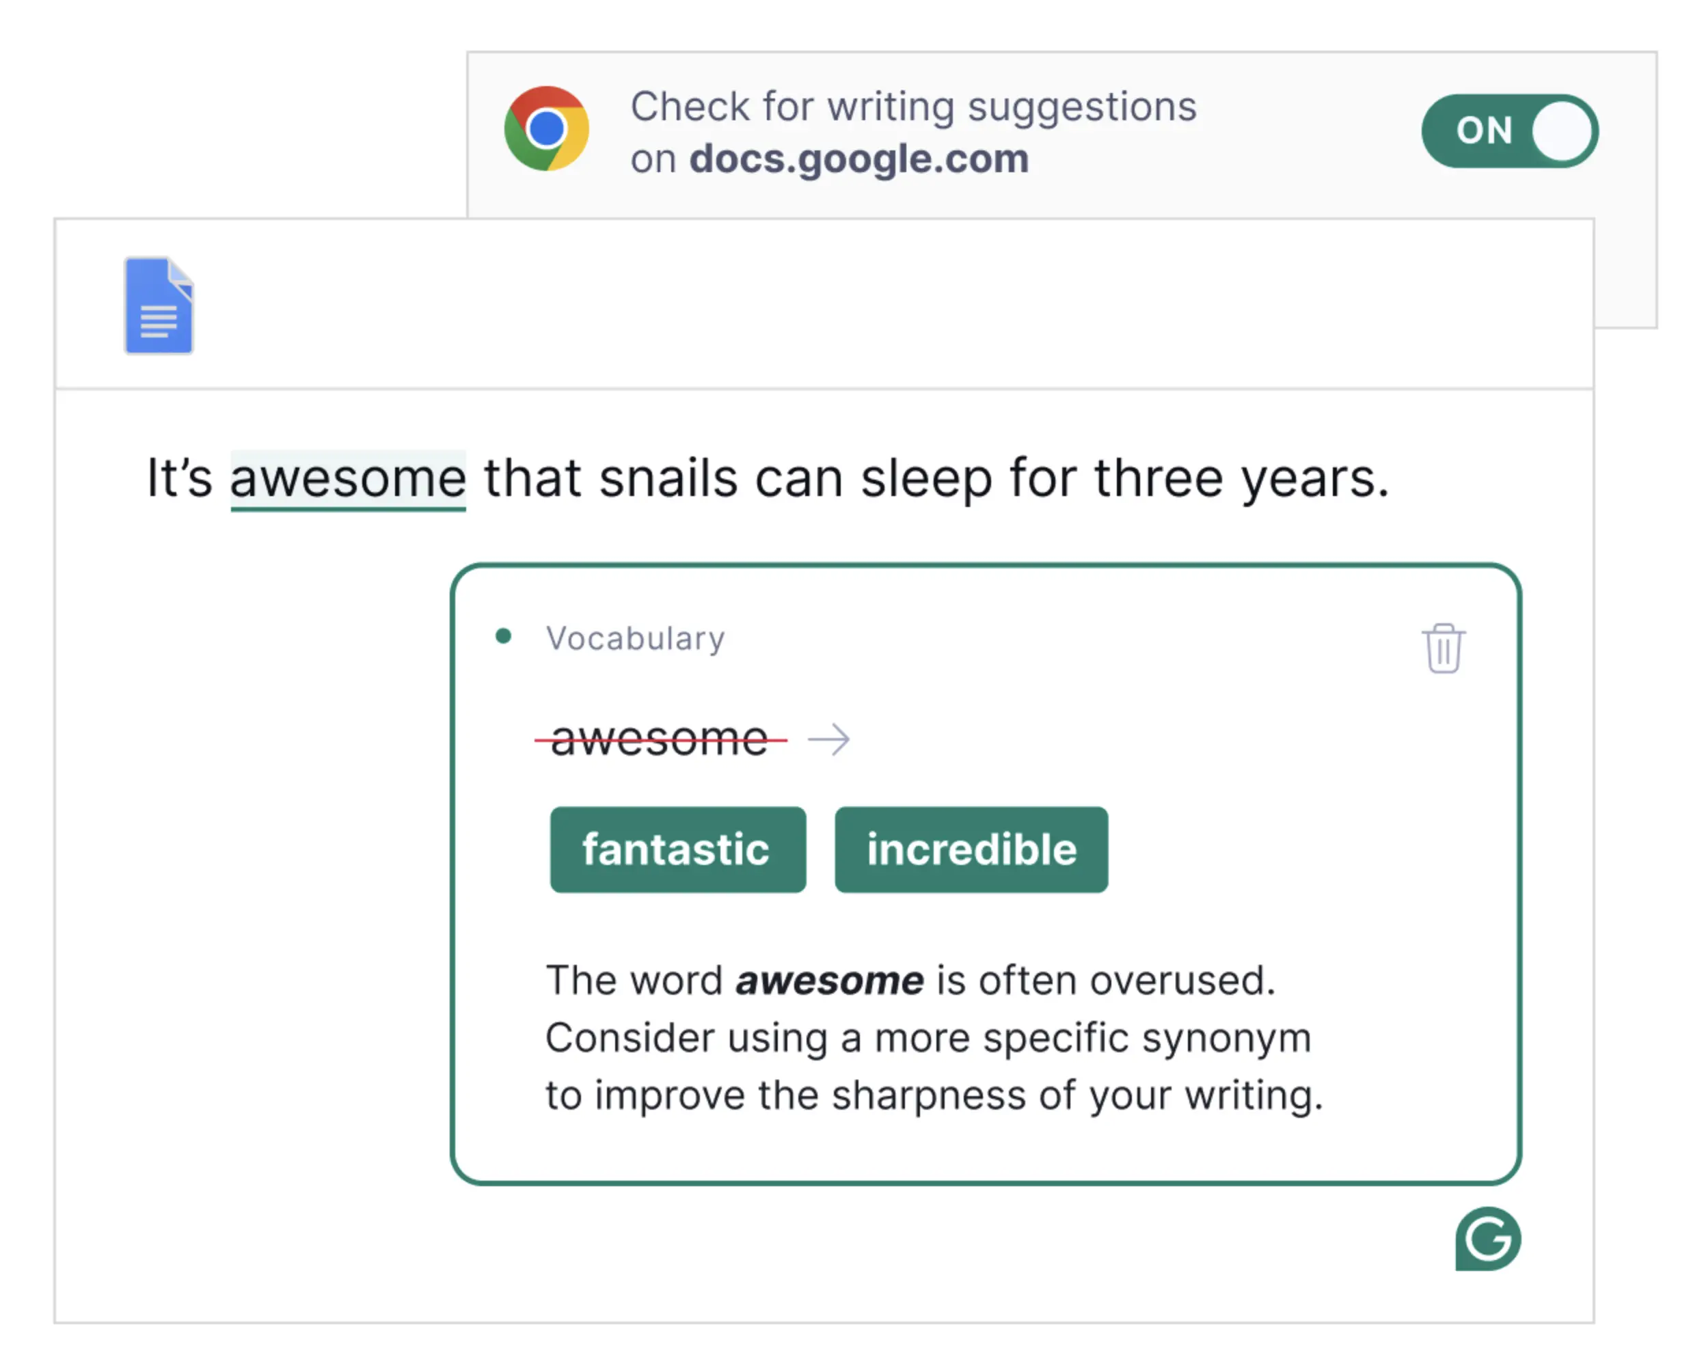This screenshot has height=1357, width=1691.
Task: Click the green dot beside Vocabulary
Action: click(x=504, y=635)
